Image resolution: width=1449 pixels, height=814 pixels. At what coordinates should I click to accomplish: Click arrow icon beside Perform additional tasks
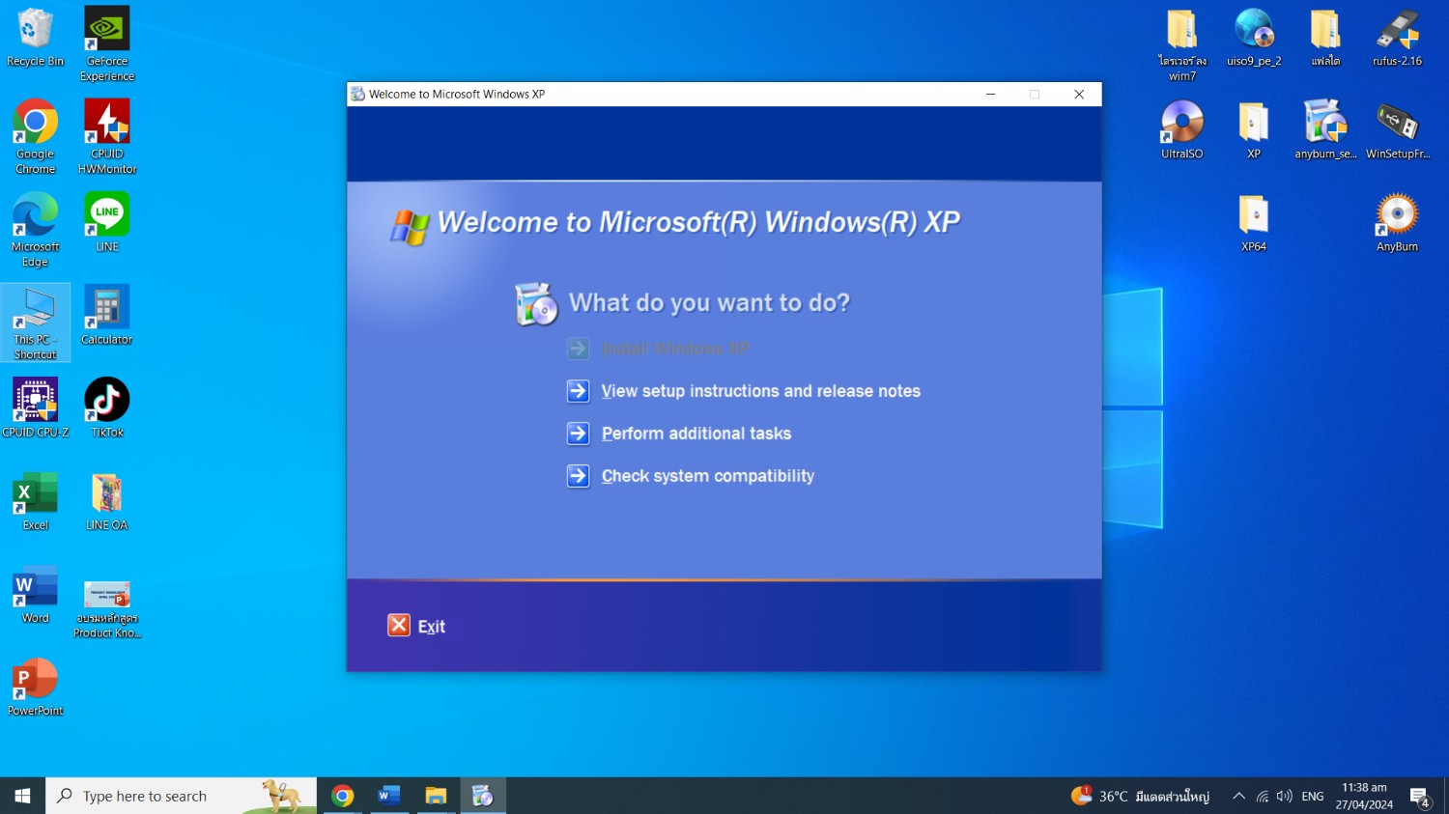(x=578, y=434)
